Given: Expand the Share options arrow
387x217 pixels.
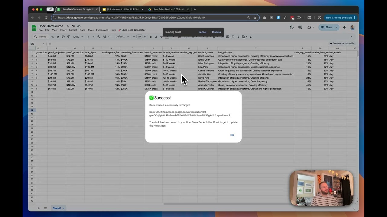Looking at the screenshot, I should [337, 27].
